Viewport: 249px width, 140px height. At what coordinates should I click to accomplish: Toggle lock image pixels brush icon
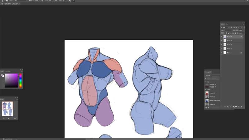tap(228, 33)
